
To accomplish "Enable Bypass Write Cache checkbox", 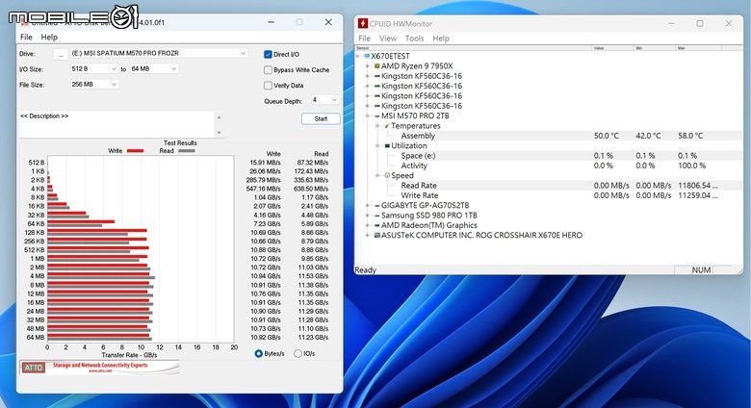I will (268, 70).
